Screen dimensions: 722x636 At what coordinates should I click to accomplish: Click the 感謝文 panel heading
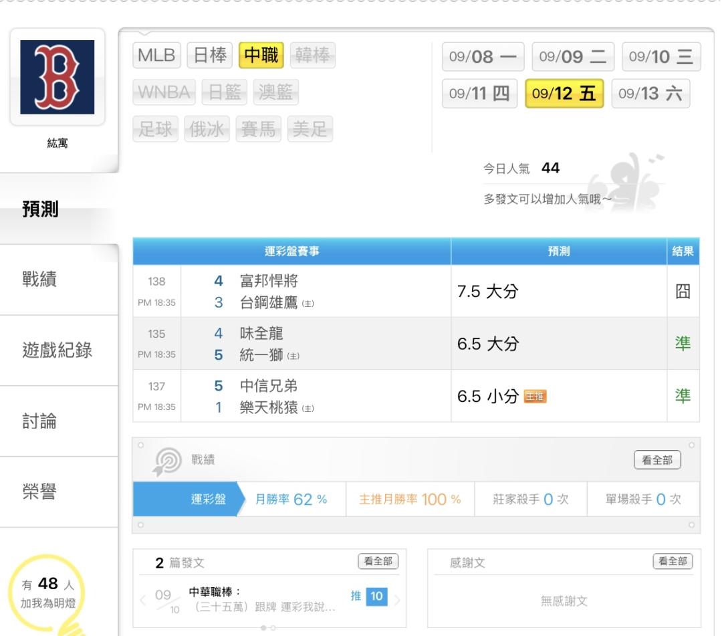[467, 563]
